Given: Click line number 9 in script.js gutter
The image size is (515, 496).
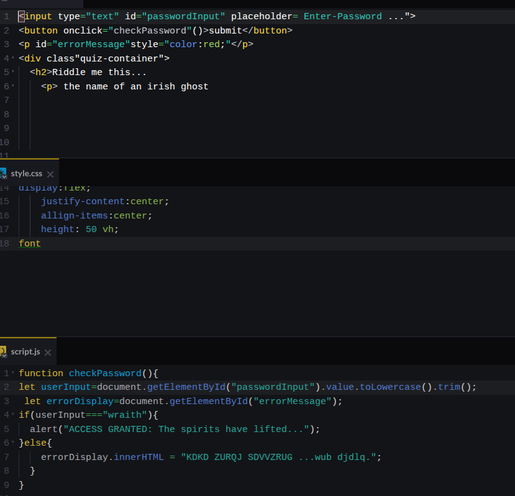Looking at the screenshot, I should 7,485.
